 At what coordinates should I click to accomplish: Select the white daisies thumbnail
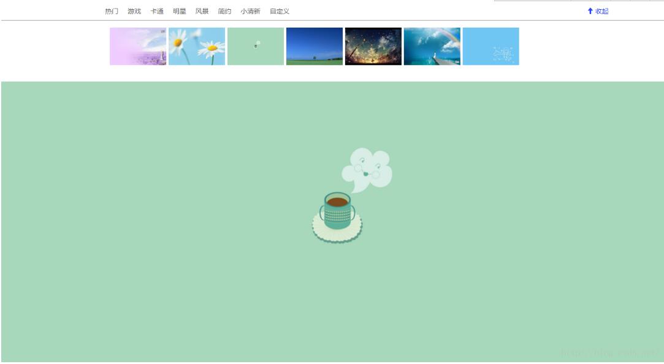click(197, 46)
